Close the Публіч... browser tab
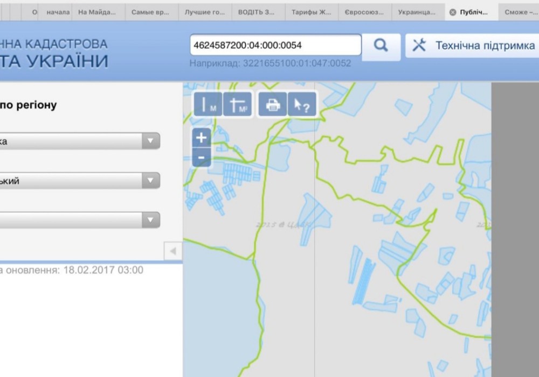 point(453,12)
